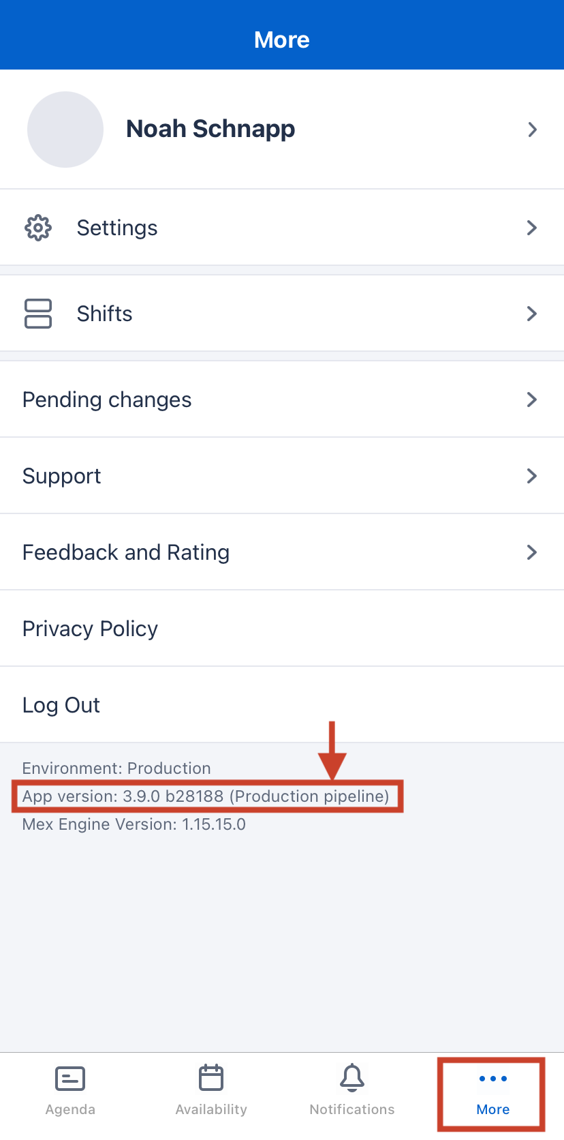Click the Settings gear icon
Screen dimensions: 564x1140
(37, 228)
